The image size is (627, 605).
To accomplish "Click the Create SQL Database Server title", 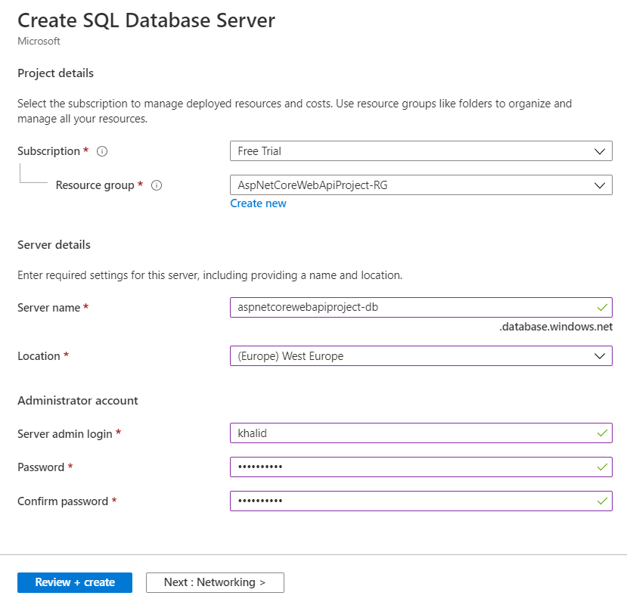I will (147, 20).
